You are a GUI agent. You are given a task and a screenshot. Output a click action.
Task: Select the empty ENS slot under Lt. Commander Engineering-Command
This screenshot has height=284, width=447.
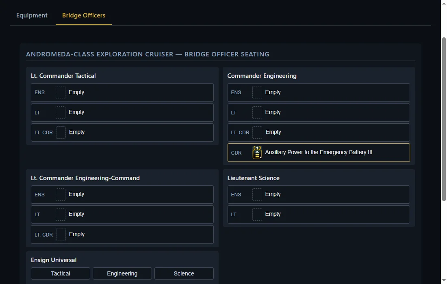click(x=122, y=194)
